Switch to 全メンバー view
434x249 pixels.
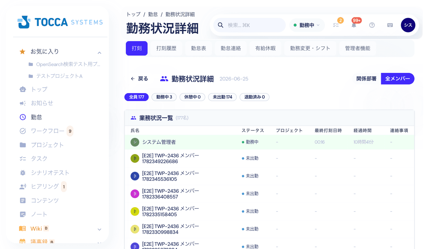[397, 79]
